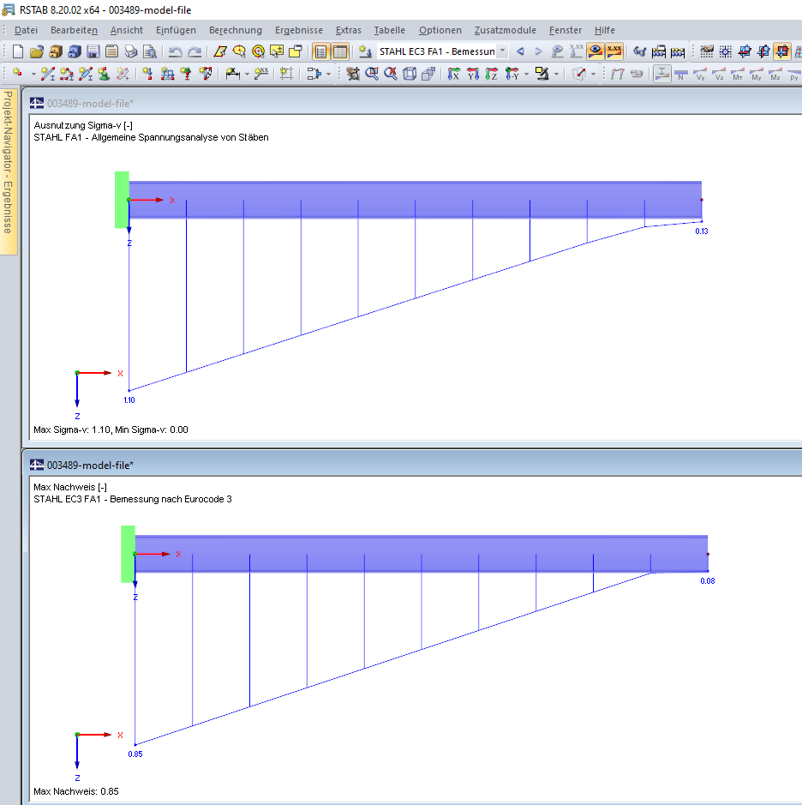
Task: Select the X view direction icon
Action: [452, 75]
